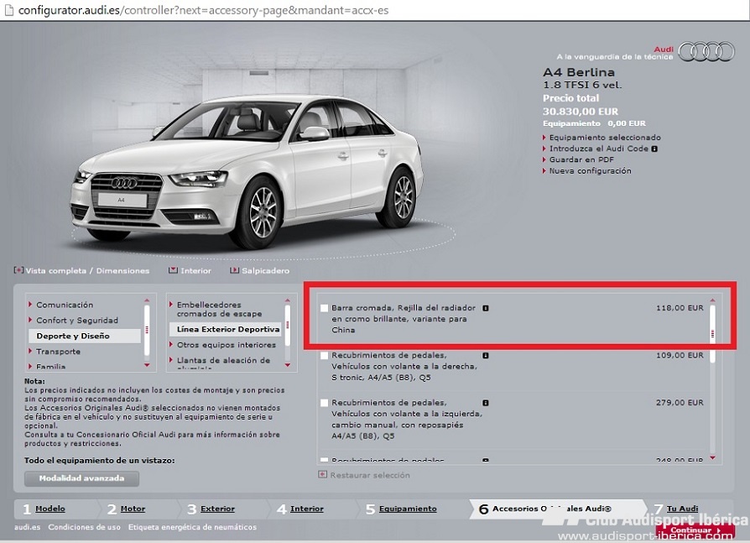Switch to the Salpicadero view

point(265,271)
